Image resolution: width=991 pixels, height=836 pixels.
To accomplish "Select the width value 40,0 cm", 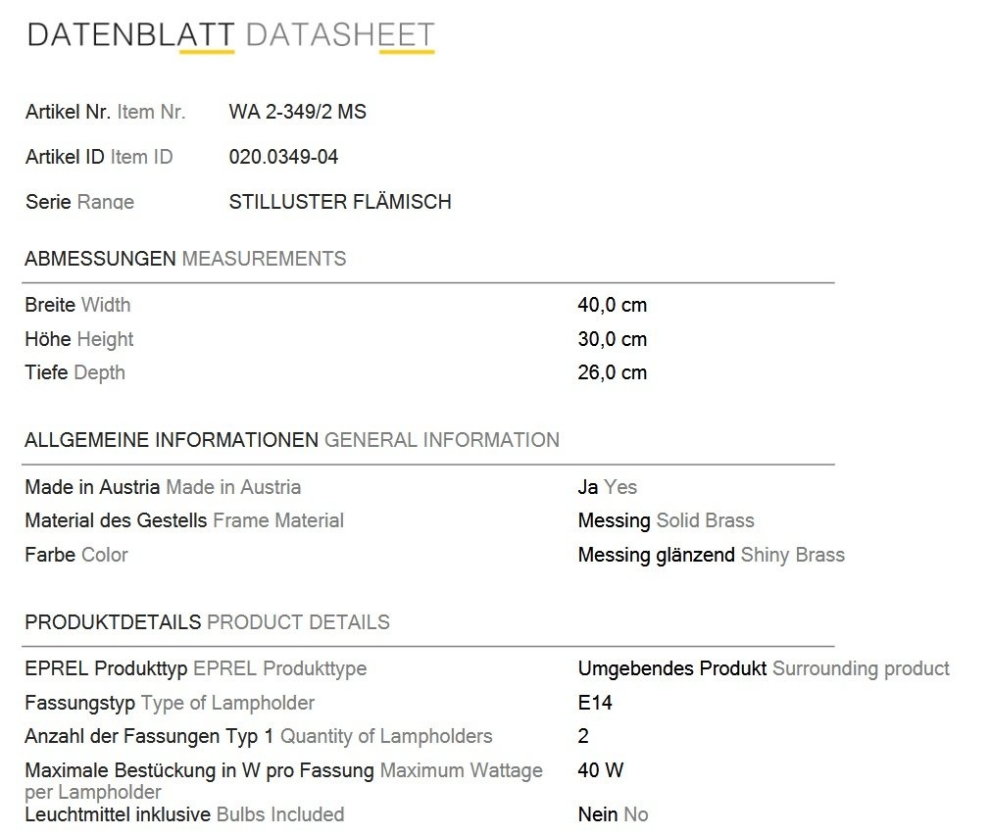I will click(x=613, y=305).
